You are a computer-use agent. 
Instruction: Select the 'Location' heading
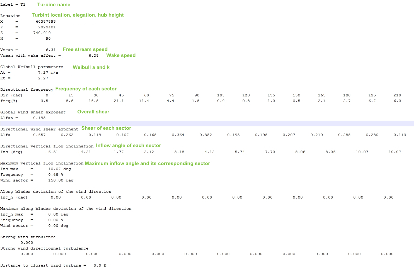click(x=10, y=16)
